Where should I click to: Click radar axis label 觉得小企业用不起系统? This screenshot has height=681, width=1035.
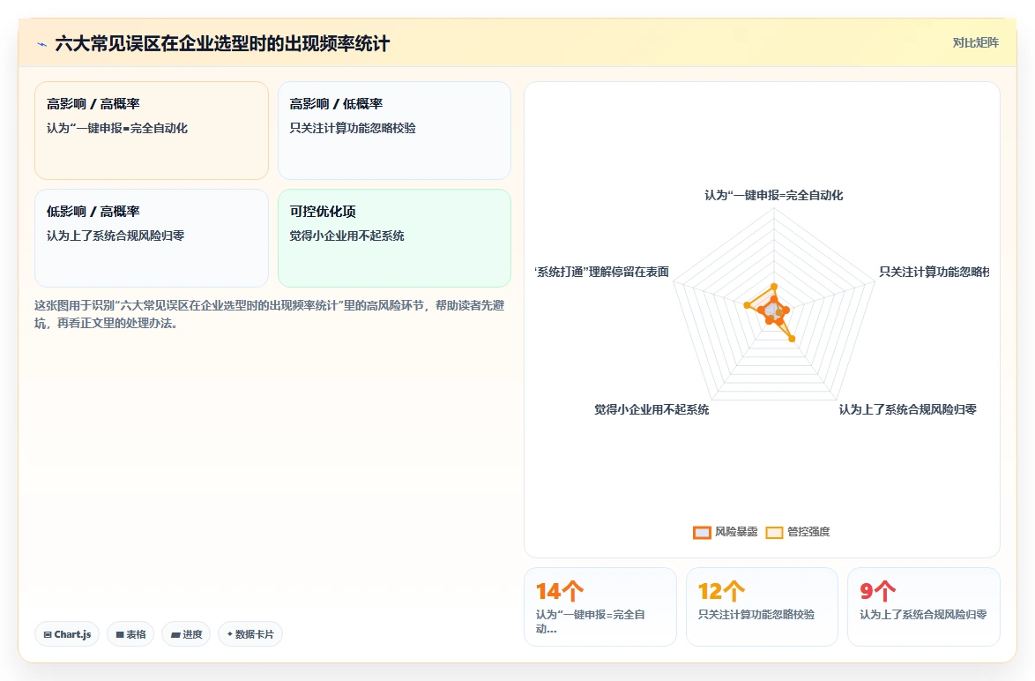tap(652, 409)
